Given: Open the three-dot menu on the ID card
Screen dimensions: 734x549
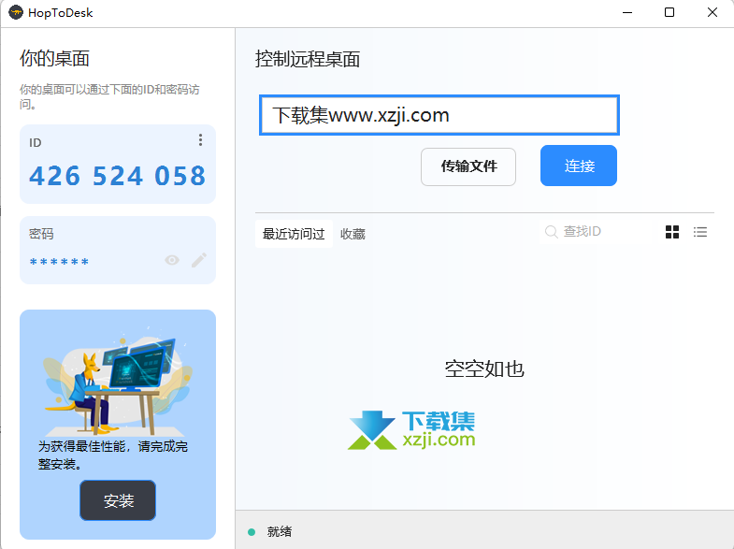Looking at the screenshot, I should (x=200, y=140).
